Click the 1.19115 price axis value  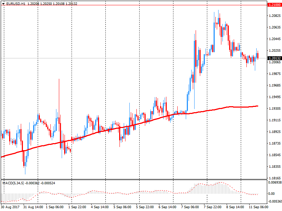pyautogui.click(x=275, y=120)
